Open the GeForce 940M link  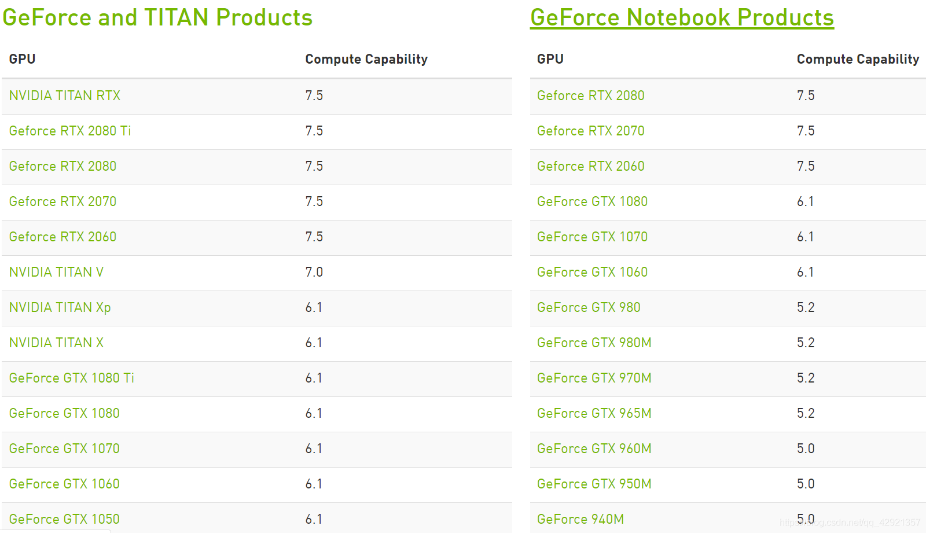pyautogui.click(x=580, y=519)
